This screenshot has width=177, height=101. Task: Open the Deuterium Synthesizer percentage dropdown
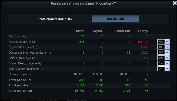pos(163,52)
